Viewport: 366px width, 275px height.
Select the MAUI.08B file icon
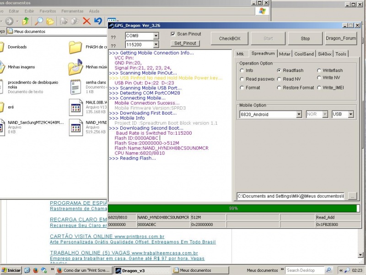click(76, 108)
